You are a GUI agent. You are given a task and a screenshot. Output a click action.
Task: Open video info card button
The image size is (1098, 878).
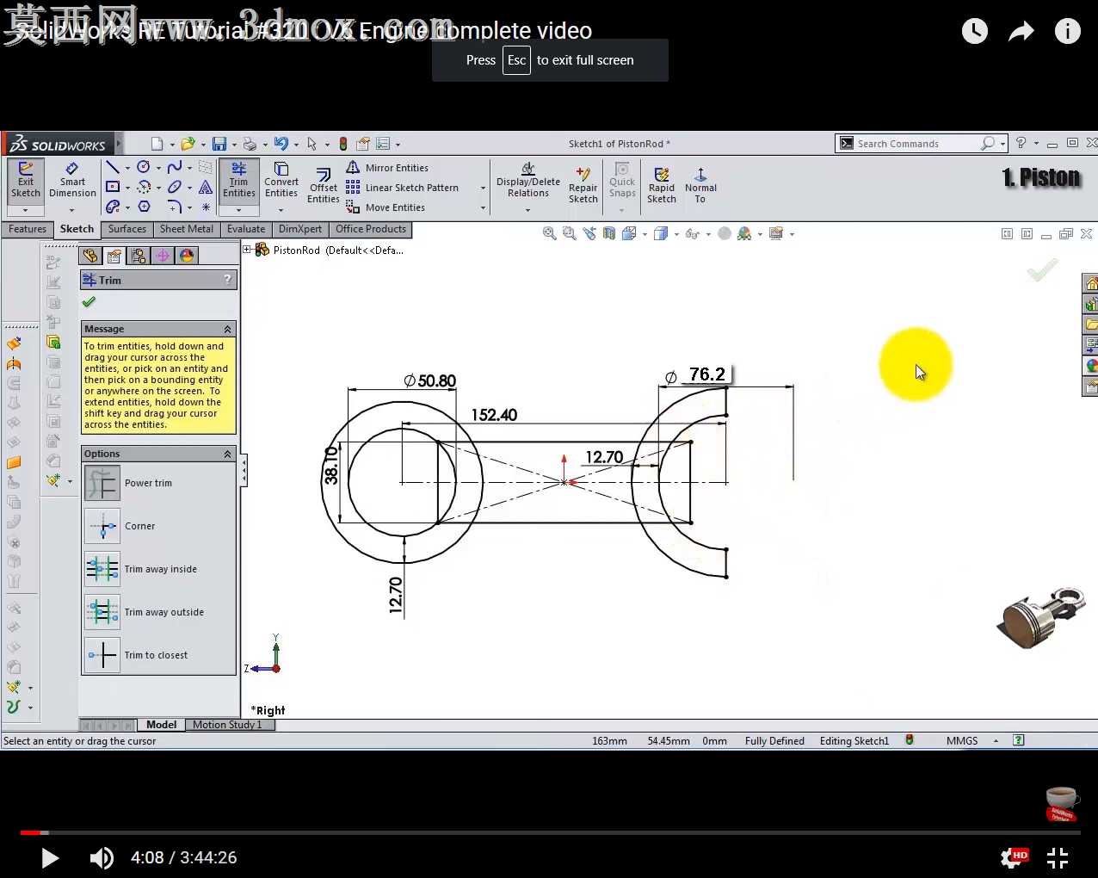[x=1068, y=31]
